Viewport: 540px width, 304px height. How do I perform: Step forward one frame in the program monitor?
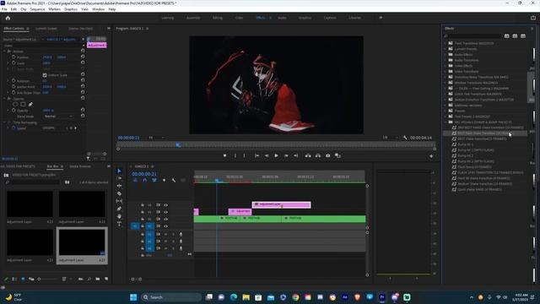coord(286,155)
